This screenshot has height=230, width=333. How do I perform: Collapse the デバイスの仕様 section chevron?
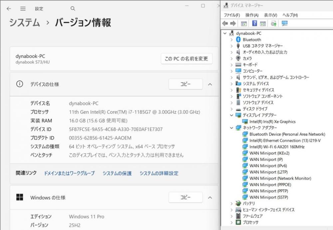click(210, 84)
